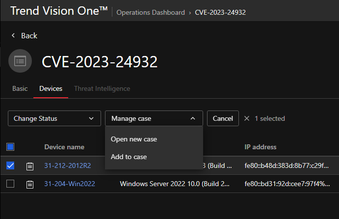339x219 pixels.
Task: Open the Threat Intelligence tab
Action: pos(102,89)
